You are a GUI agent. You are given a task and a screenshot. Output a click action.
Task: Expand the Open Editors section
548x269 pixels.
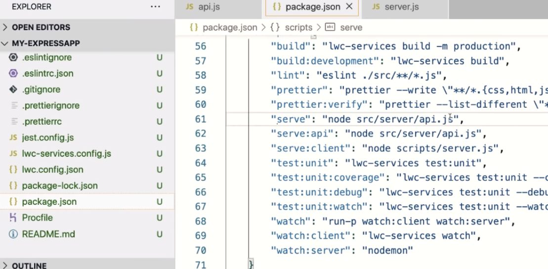click(x=41, y=27)
